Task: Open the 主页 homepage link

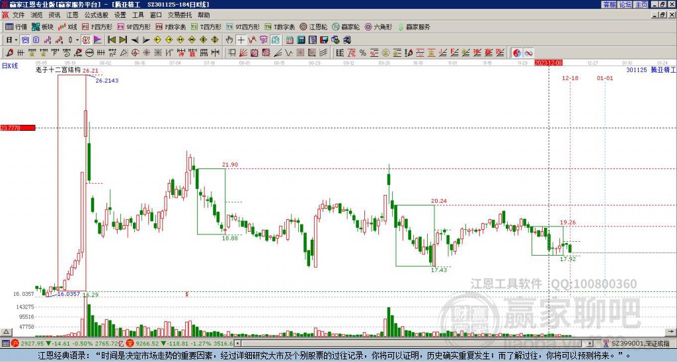Action: [x=641, y=5]
